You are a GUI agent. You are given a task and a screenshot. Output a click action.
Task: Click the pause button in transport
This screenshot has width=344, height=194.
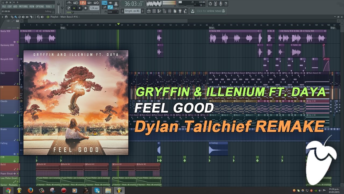74,8
